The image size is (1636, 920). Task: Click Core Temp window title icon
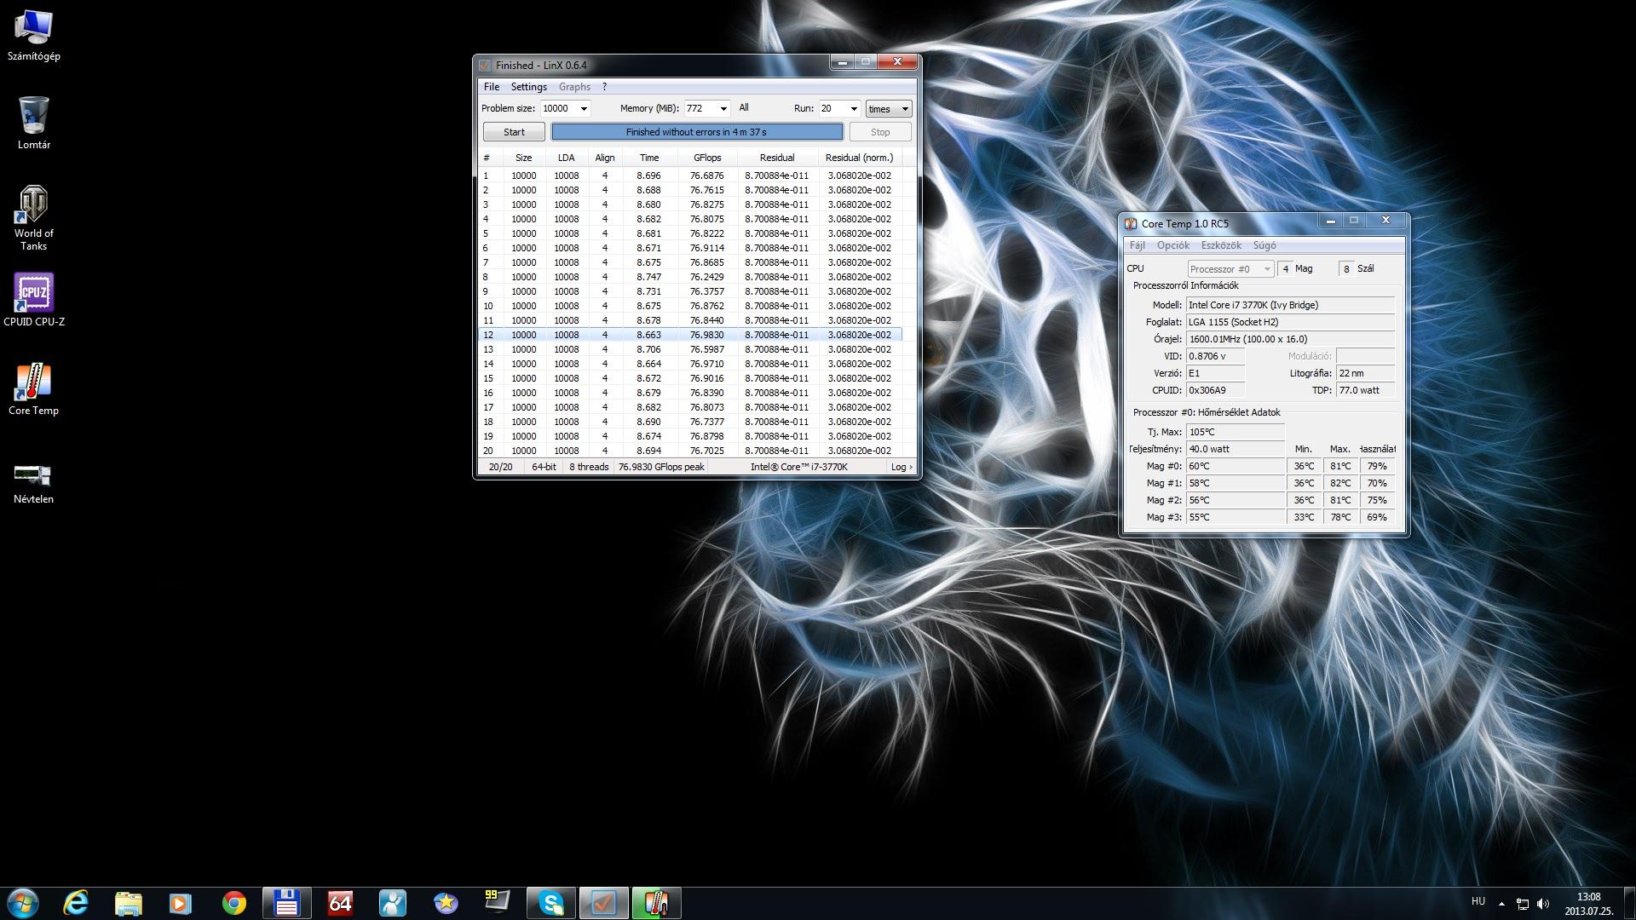click(1131, 223)
